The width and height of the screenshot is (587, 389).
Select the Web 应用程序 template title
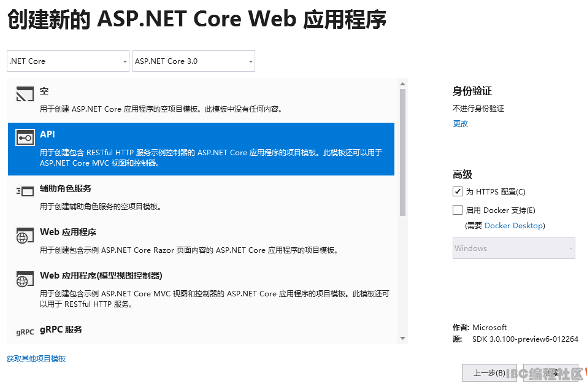point(68,232)
